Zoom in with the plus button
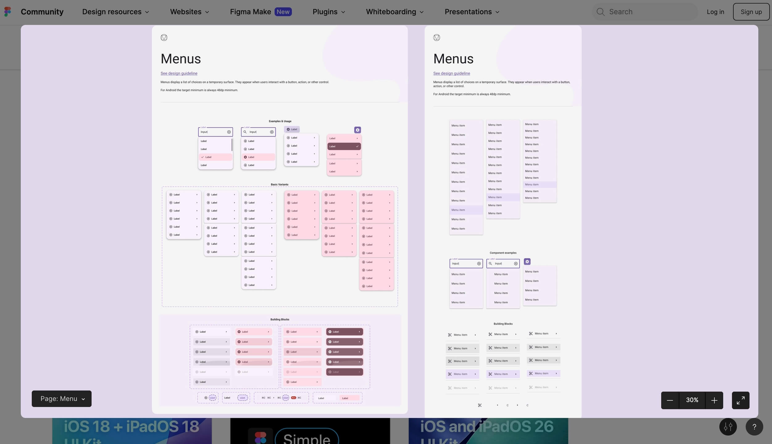Image resolution: width=772 pixels, height=444 pixels. (714, 400)
